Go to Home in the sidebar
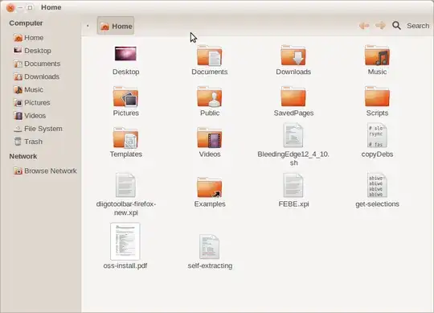Viewport: 434px width, 313px height. 28,38
